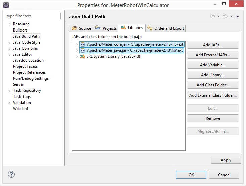
Task: Click the Add Variable... button
Action: [x=213, y=65]
